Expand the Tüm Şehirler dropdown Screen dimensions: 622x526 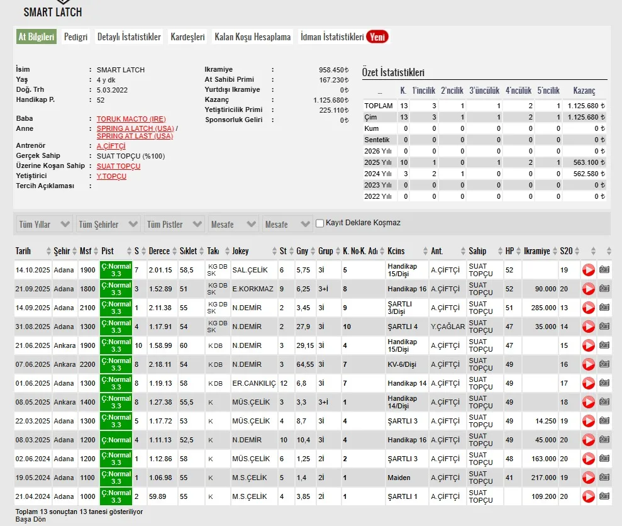tap(108, 224)
